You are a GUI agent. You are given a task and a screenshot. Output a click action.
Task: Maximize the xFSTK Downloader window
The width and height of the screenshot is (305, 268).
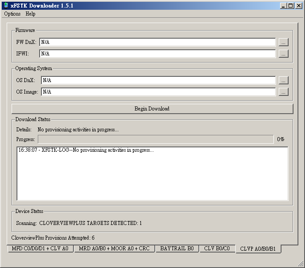pos(291,6)
